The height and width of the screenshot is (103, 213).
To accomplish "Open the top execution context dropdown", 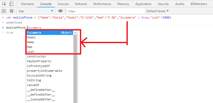I will (x=36, y=11).
